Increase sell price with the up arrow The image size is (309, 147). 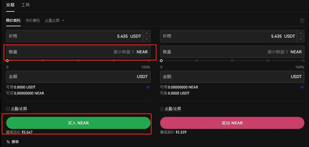point(301,33)
